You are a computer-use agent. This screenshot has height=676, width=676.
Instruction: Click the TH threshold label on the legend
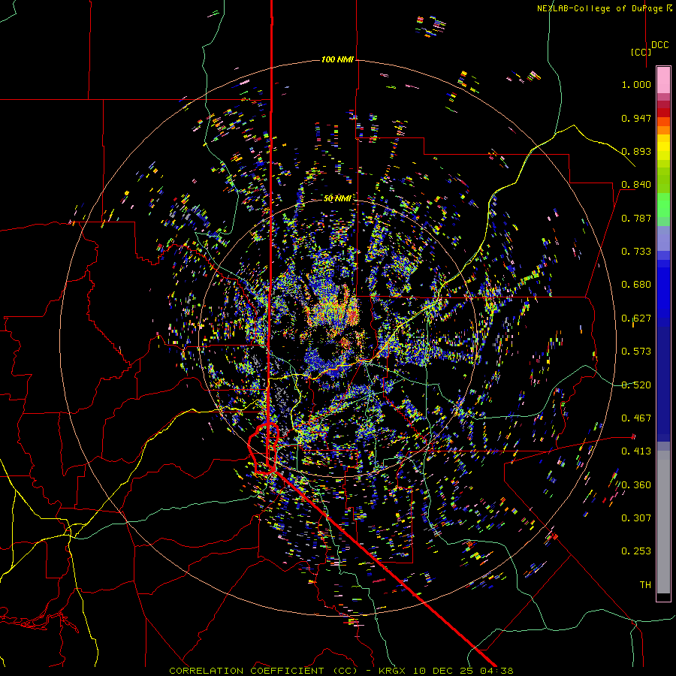(645, 585)
